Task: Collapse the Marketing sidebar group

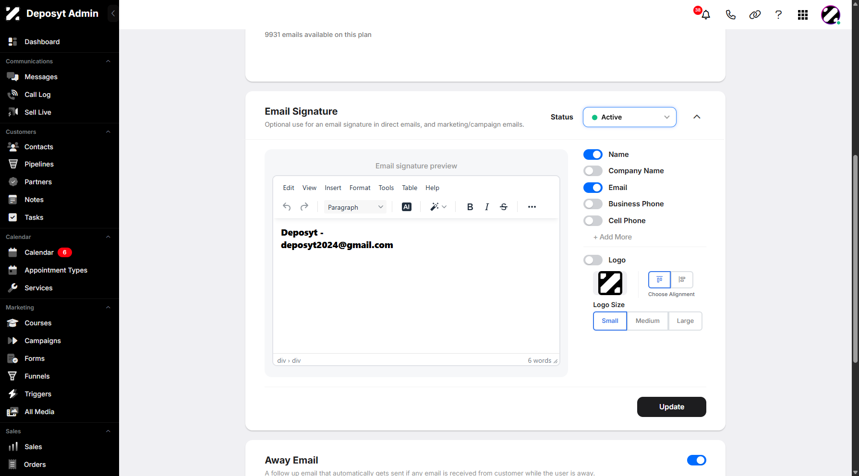Action: 108,308
